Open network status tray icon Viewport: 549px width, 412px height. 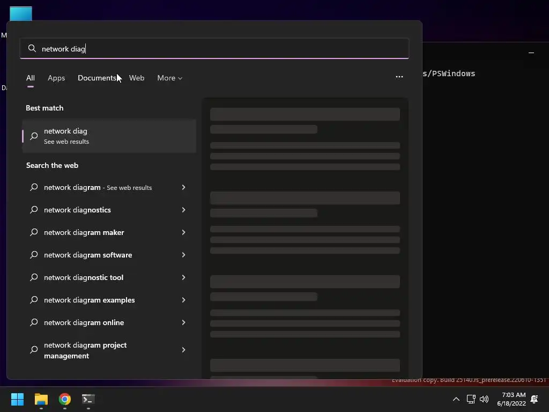(x=471, y=399)
